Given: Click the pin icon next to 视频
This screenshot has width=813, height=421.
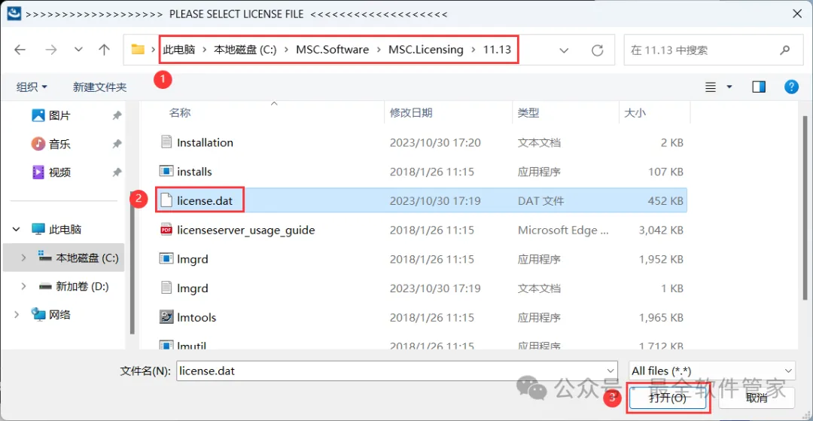Looking at the screenshot, I should [117, 172].
